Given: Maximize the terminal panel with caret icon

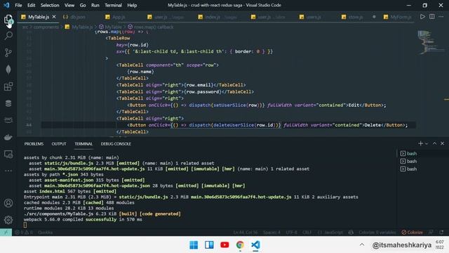Looking at the screenshot, I should pos(434,143).
